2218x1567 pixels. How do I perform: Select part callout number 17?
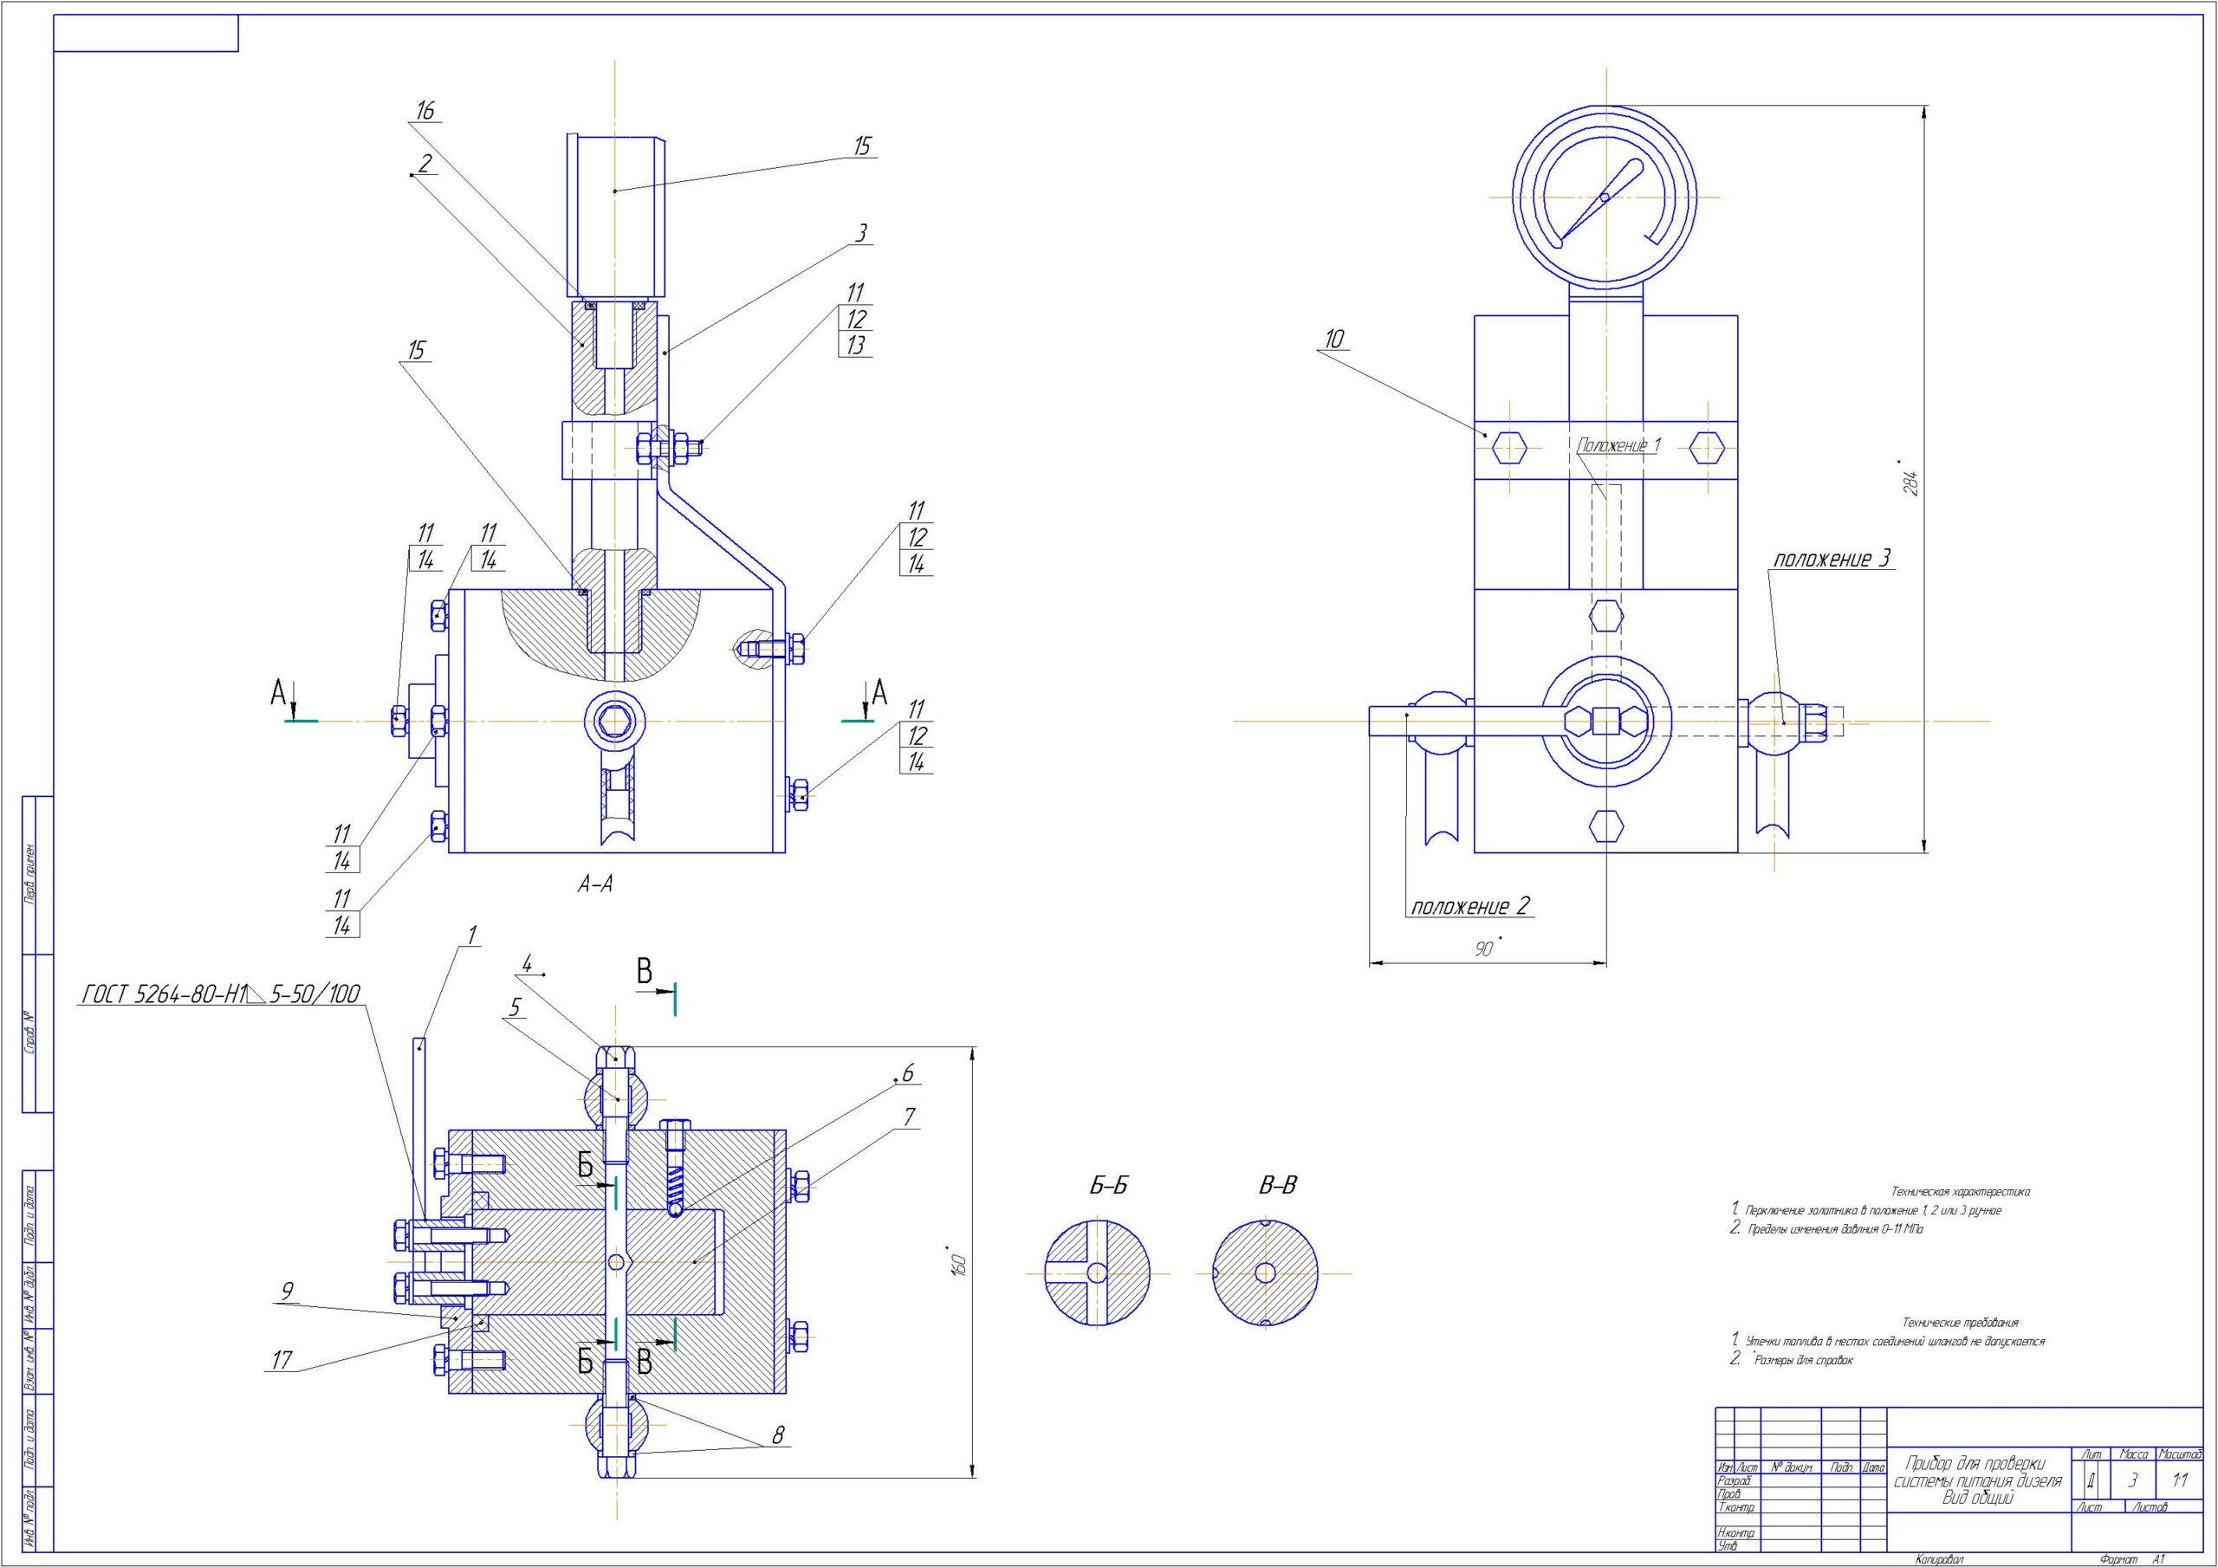pyautogui.click(x=281, y=1360)
